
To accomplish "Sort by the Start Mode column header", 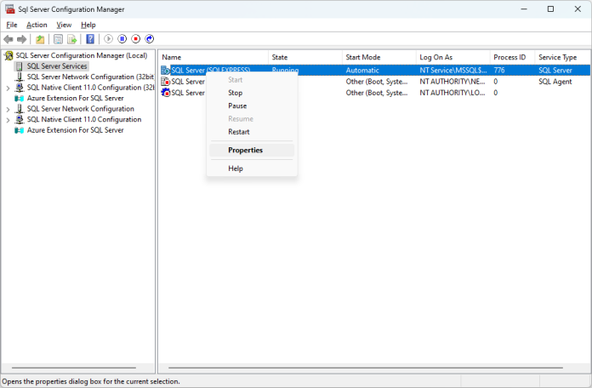I will (x=379, y=57).
